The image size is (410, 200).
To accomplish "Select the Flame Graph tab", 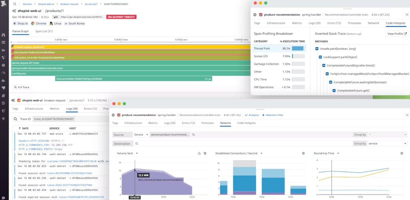I will (x=20, y=31).
